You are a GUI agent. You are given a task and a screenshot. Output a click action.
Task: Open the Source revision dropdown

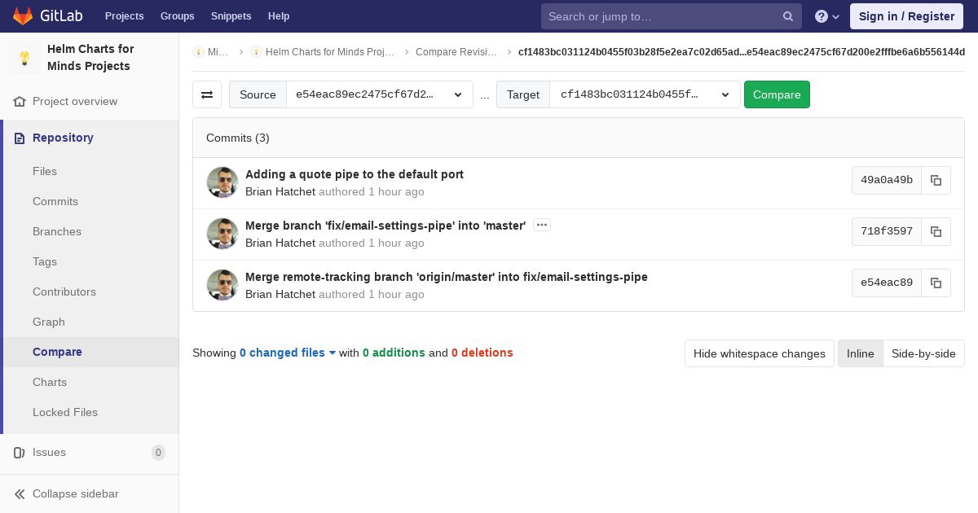point(380,94)
